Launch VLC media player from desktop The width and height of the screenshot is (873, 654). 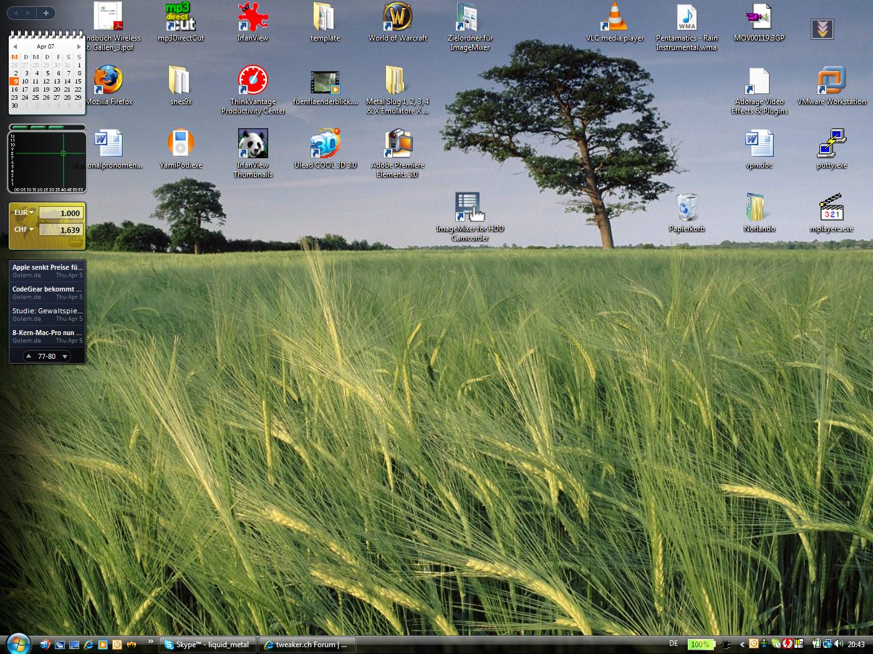[614, 19]
